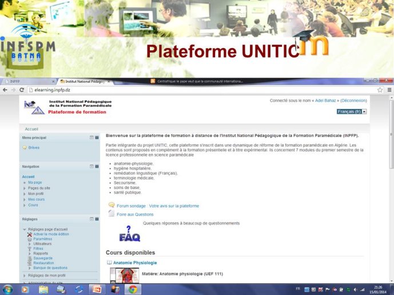
Task: Click the Paramètres gear icon
Action: point(30,239)
